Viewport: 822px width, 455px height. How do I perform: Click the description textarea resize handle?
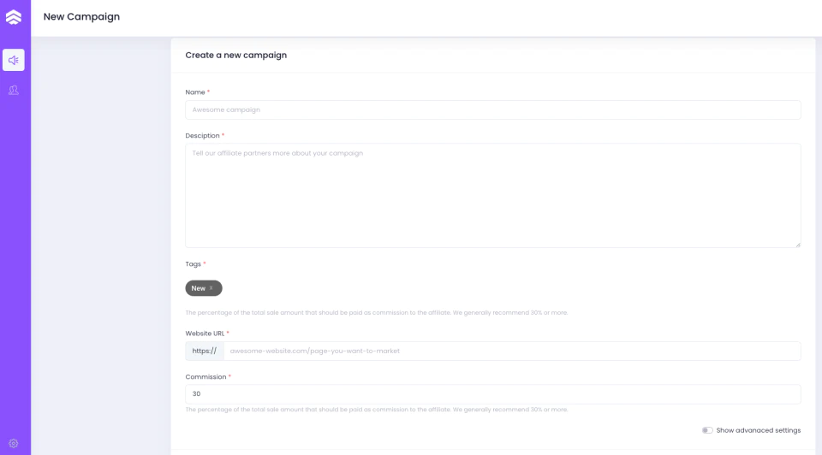(x=797, y=245)
